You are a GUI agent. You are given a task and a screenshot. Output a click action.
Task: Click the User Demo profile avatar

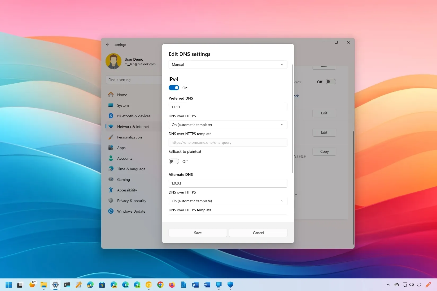click(x=113, y=61)
